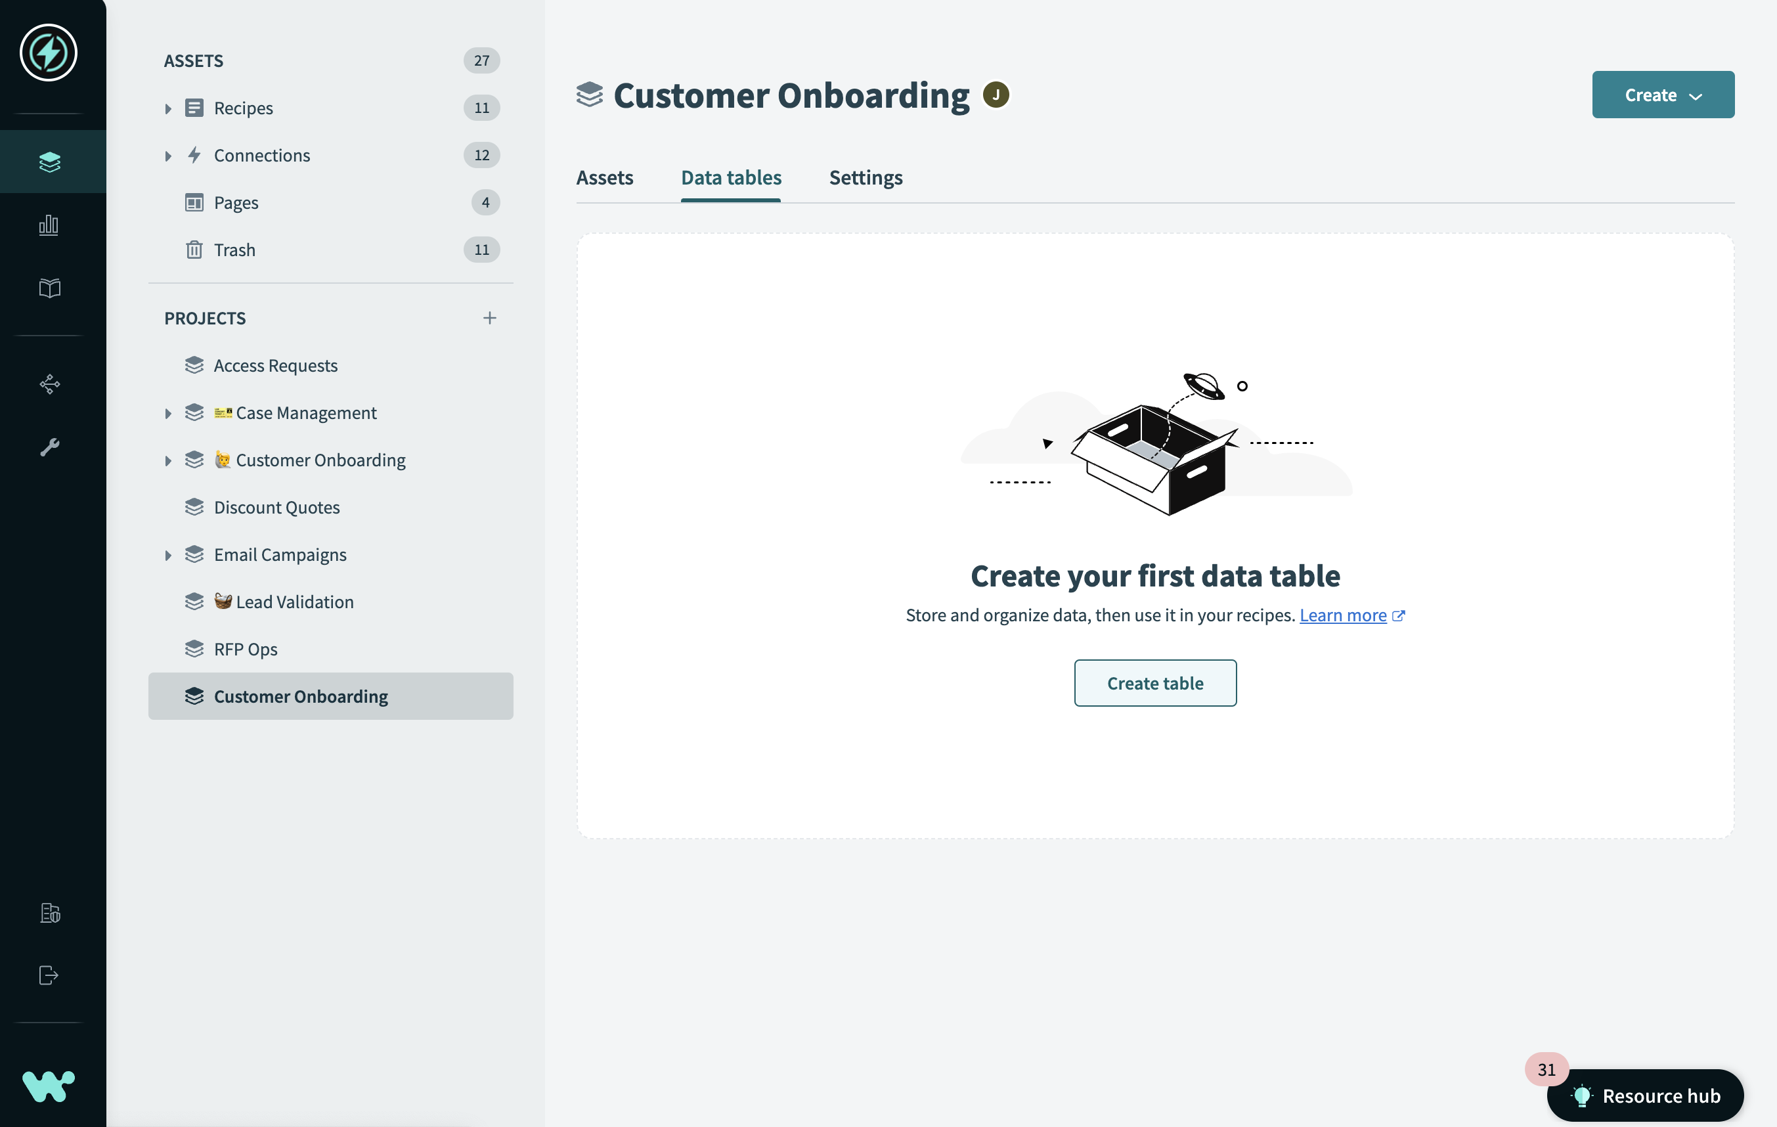Open the community library book icon
Image resolution: width=1777 pixels, height=1127 pixels.
pos(49,288)
